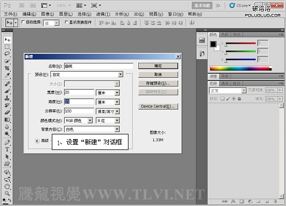This screenshot has width=286, height=206.
Task: Select the Path Selection tool
Action: pyautogui.click(x=7, y=157)
